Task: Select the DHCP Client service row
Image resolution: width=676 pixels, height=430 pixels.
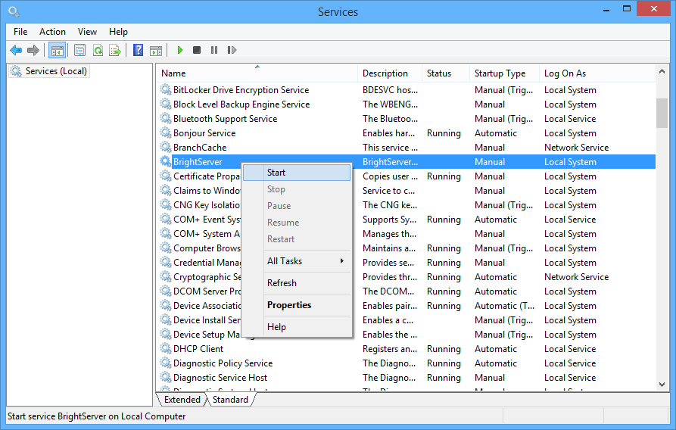Action: coord(198,349)
